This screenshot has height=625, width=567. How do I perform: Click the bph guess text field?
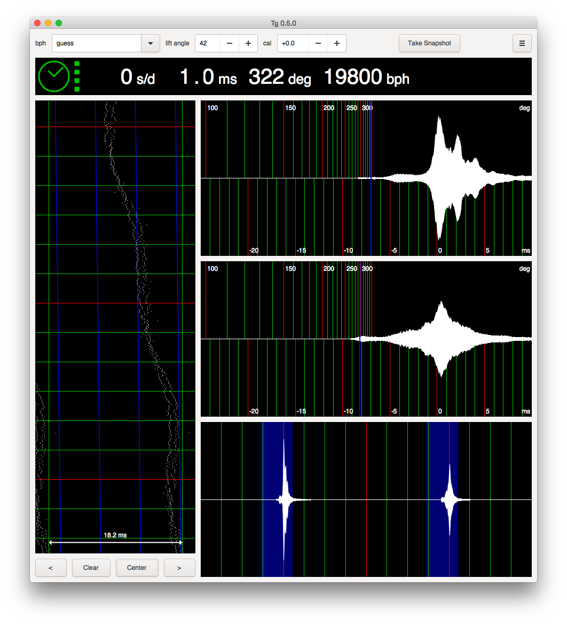[x=96, y=43]
